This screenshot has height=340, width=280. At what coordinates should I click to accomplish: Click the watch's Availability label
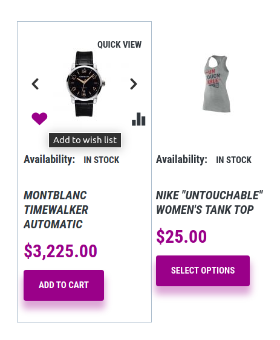[50, 159]
